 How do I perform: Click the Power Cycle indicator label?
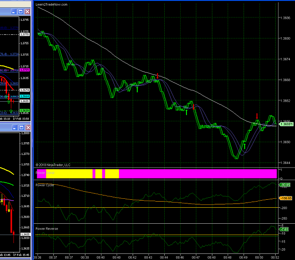pyautogui.click(x=44, y=185)
